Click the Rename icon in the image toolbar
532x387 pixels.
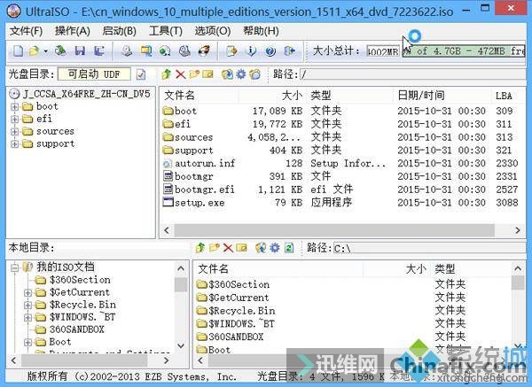coord(207,74)
